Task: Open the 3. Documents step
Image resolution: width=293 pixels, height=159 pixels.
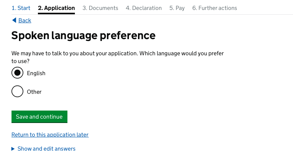Action: click(100, 8)
